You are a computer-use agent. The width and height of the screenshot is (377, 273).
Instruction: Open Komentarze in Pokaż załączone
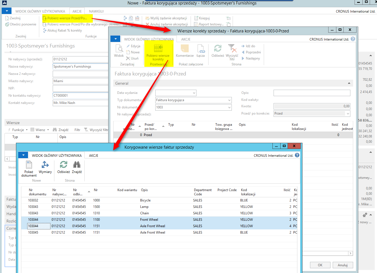click(x=185, y=51)
